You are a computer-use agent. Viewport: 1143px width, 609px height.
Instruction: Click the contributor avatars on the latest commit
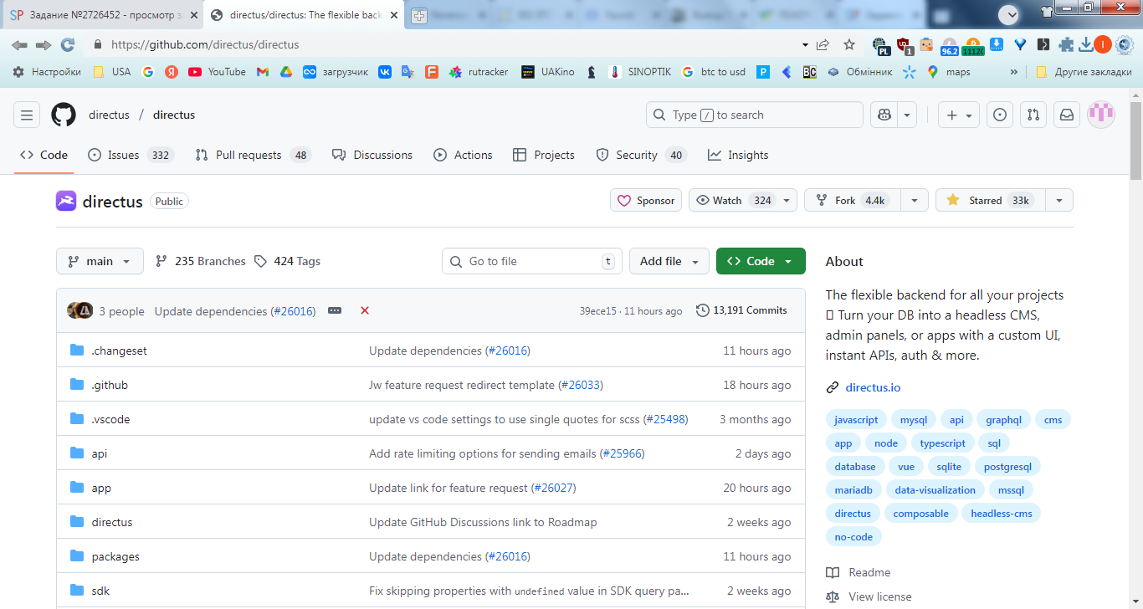point(80,310)
